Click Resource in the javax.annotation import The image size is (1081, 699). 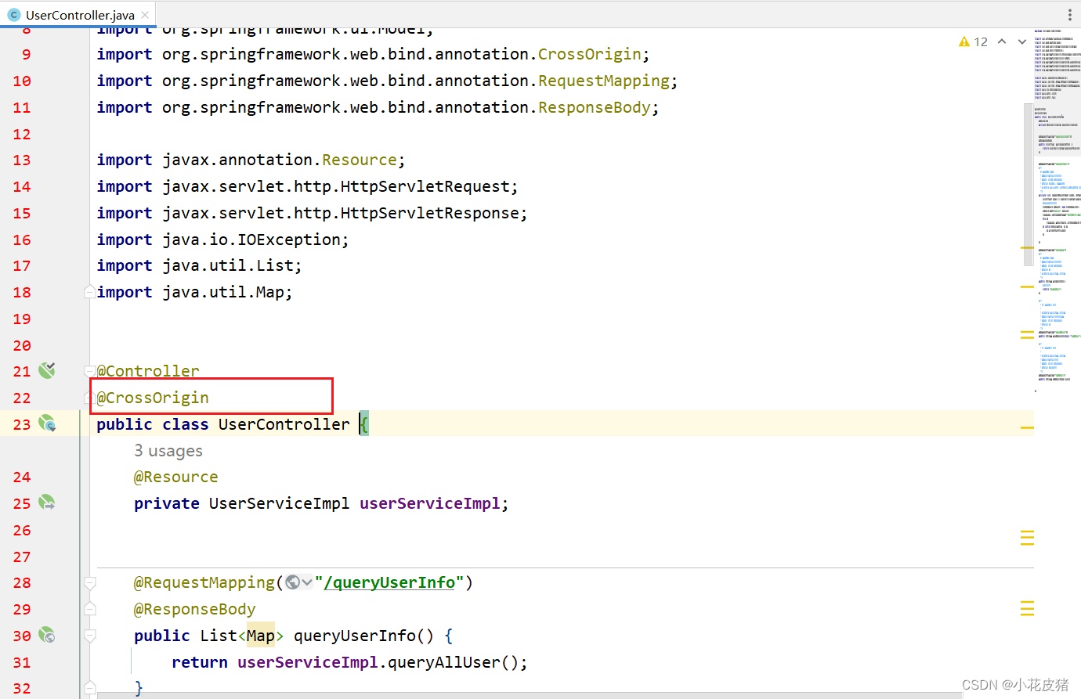[360, 160]
